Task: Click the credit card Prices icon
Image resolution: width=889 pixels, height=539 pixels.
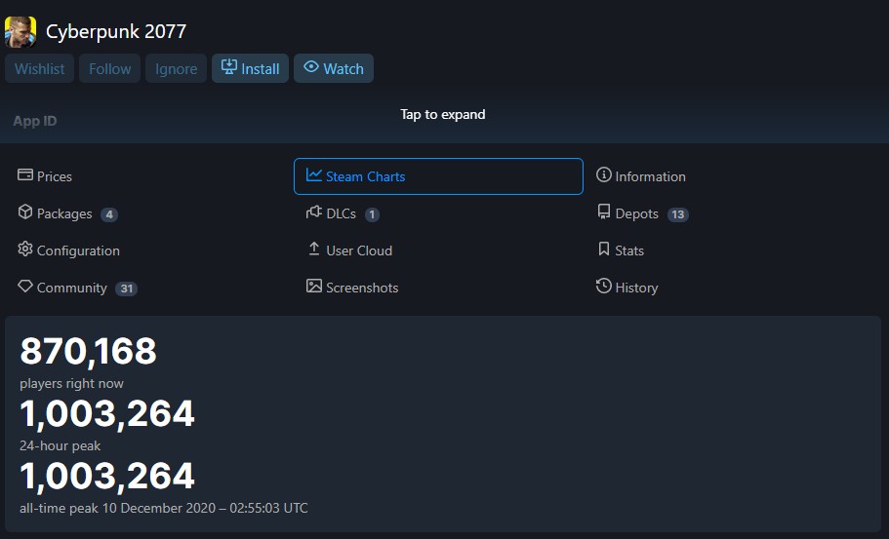Action: pyautogui.click(x=25, y=174)
